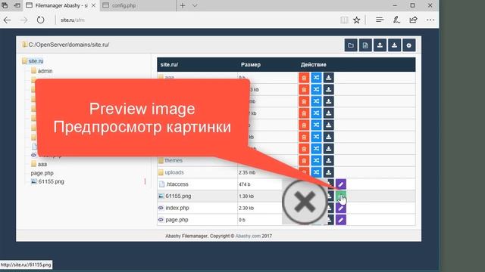Viewport: 485px width, 272px height.
Task: Preview the 61155.png image
Action: click(x=341, y=196)
